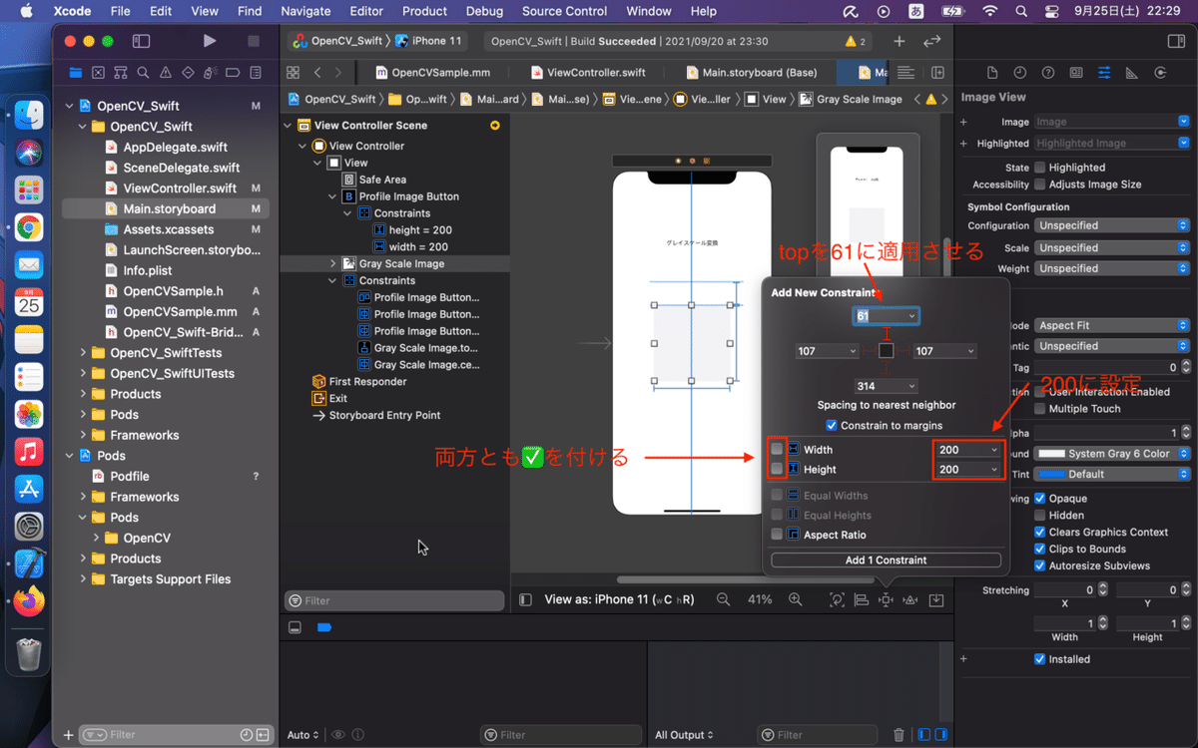Open Resolve Auto Layout Issues icon

(909, 599)
